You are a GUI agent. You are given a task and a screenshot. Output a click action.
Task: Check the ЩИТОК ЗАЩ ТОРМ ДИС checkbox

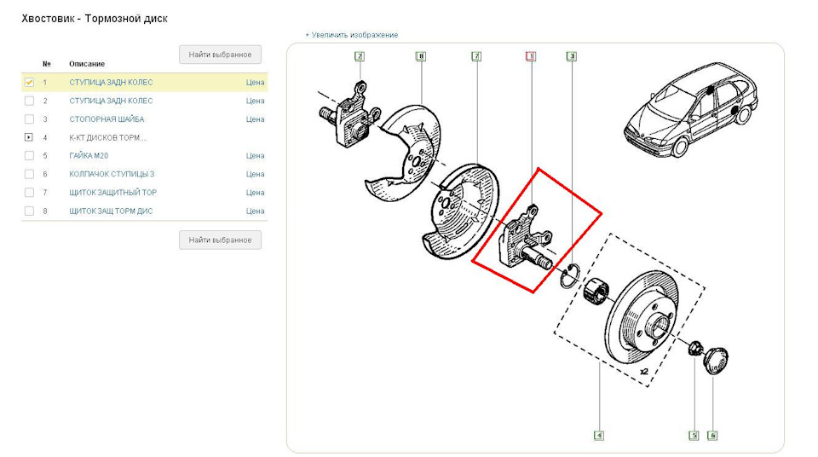(x=29, y=211)
